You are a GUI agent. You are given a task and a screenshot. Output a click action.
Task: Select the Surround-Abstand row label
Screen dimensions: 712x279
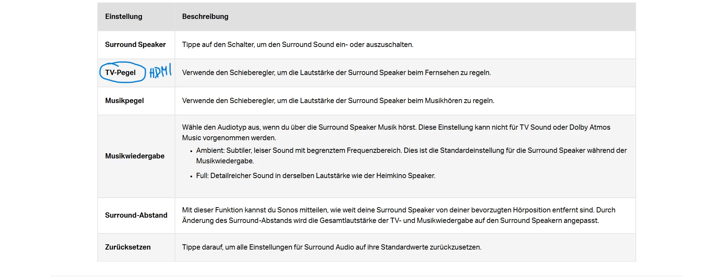click(136, 215)
